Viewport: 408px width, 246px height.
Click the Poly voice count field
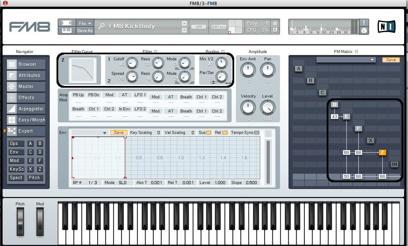pyautogui.click(x=258, y=23)
